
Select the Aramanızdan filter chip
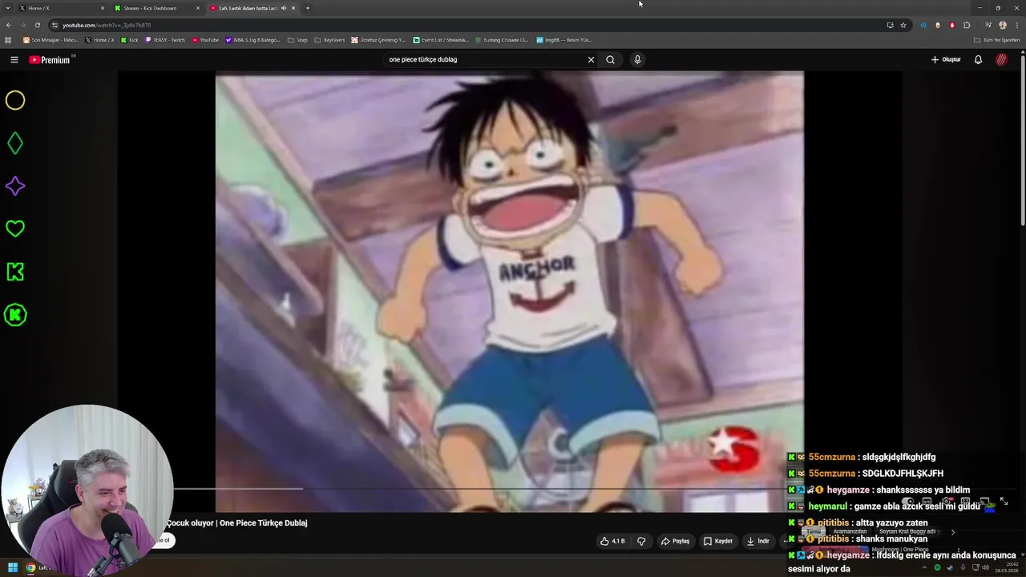click(x=850, y=531)
